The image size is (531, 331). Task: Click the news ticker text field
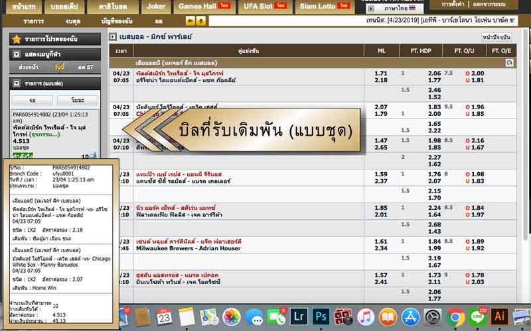(x=363, y=21)
